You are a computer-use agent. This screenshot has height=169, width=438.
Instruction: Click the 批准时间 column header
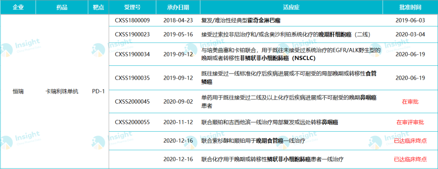[410, 7]
